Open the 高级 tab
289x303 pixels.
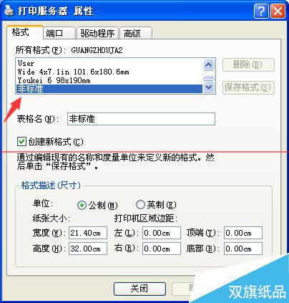point(136,33)
